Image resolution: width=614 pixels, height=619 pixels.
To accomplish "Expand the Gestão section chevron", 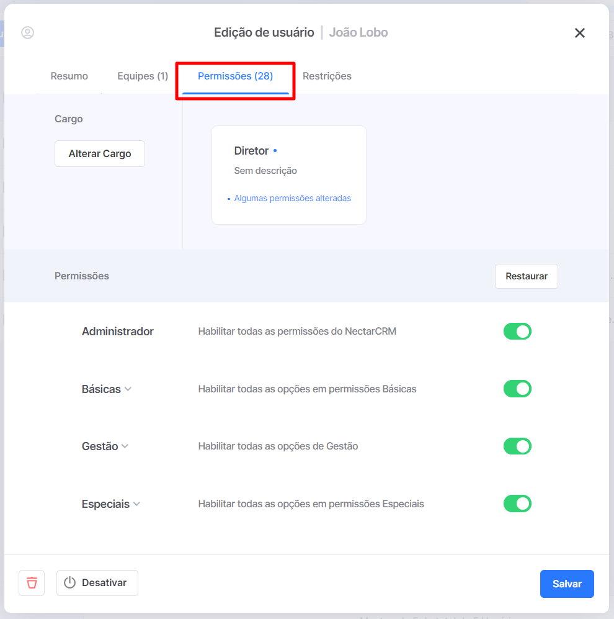I will pos(125,446).
